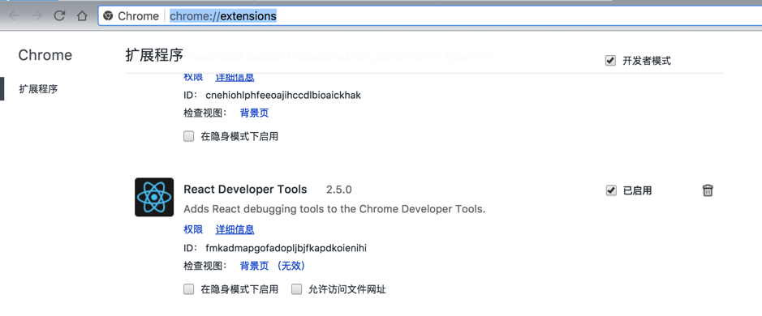Viewport: 762px width, 316px height.
Task: Click the 'Adds React debugging tools' description
Action: (x=335, y=210)
